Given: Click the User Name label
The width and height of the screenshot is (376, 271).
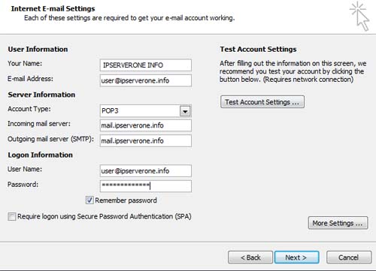Looking at the screenshot, I should tap(25, 169).
